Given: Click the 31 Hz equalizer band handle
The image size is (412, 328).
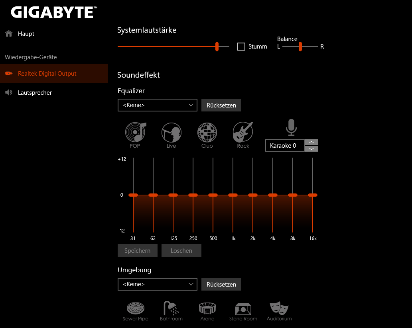Looking at the screenshot, I should pos(133,195).
